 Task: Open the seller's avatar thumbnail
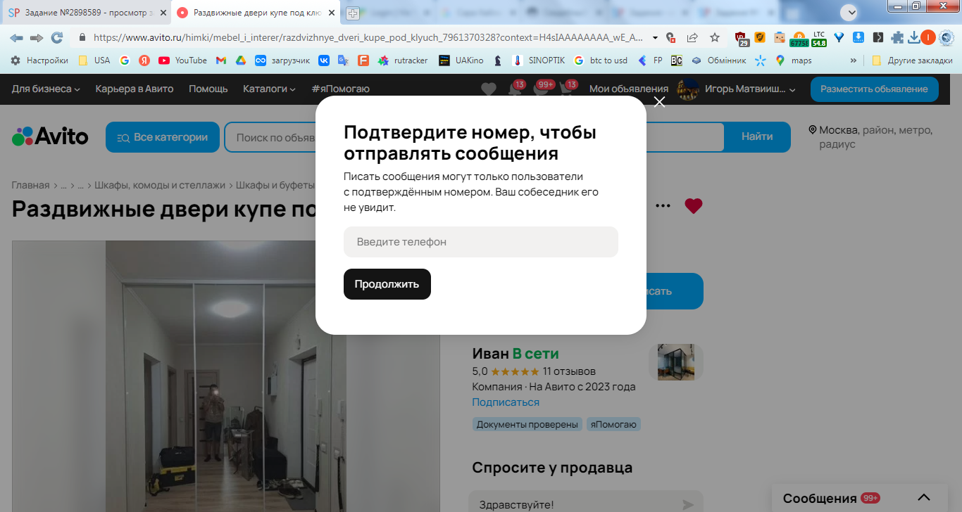pos(676,362)
